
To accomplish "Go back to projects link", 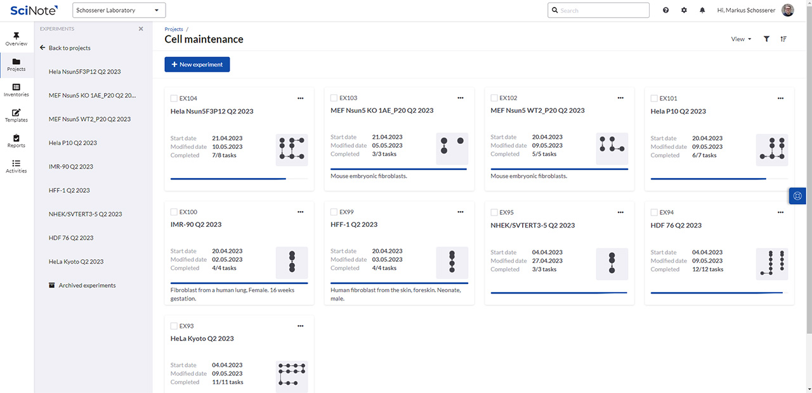I will 65,48.
